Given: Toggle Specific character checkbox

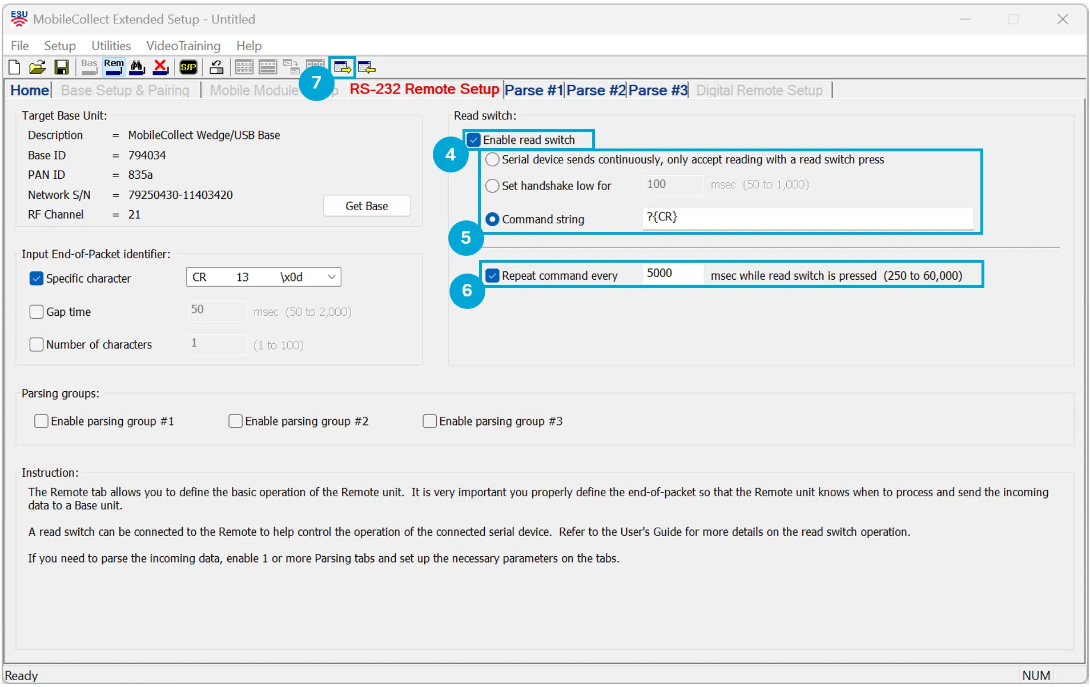Looking at the screenshot, I should click(x=36, y=279).
